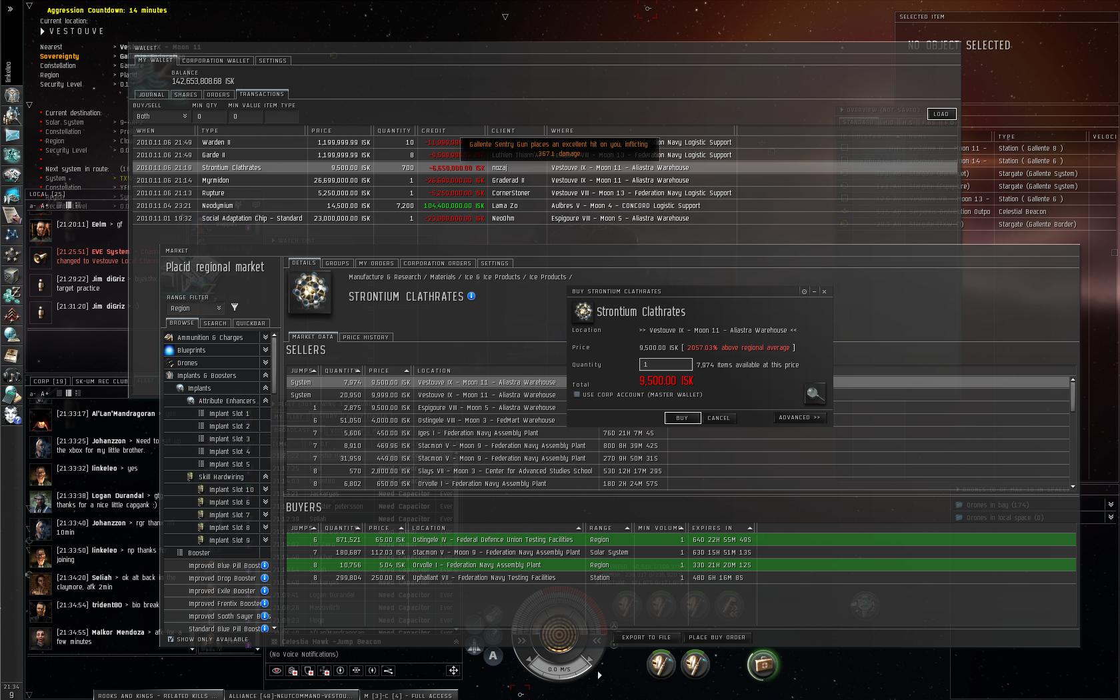Switch to the market Search tab
This screenshot has width=1120, height=700.
click(215, 323)
